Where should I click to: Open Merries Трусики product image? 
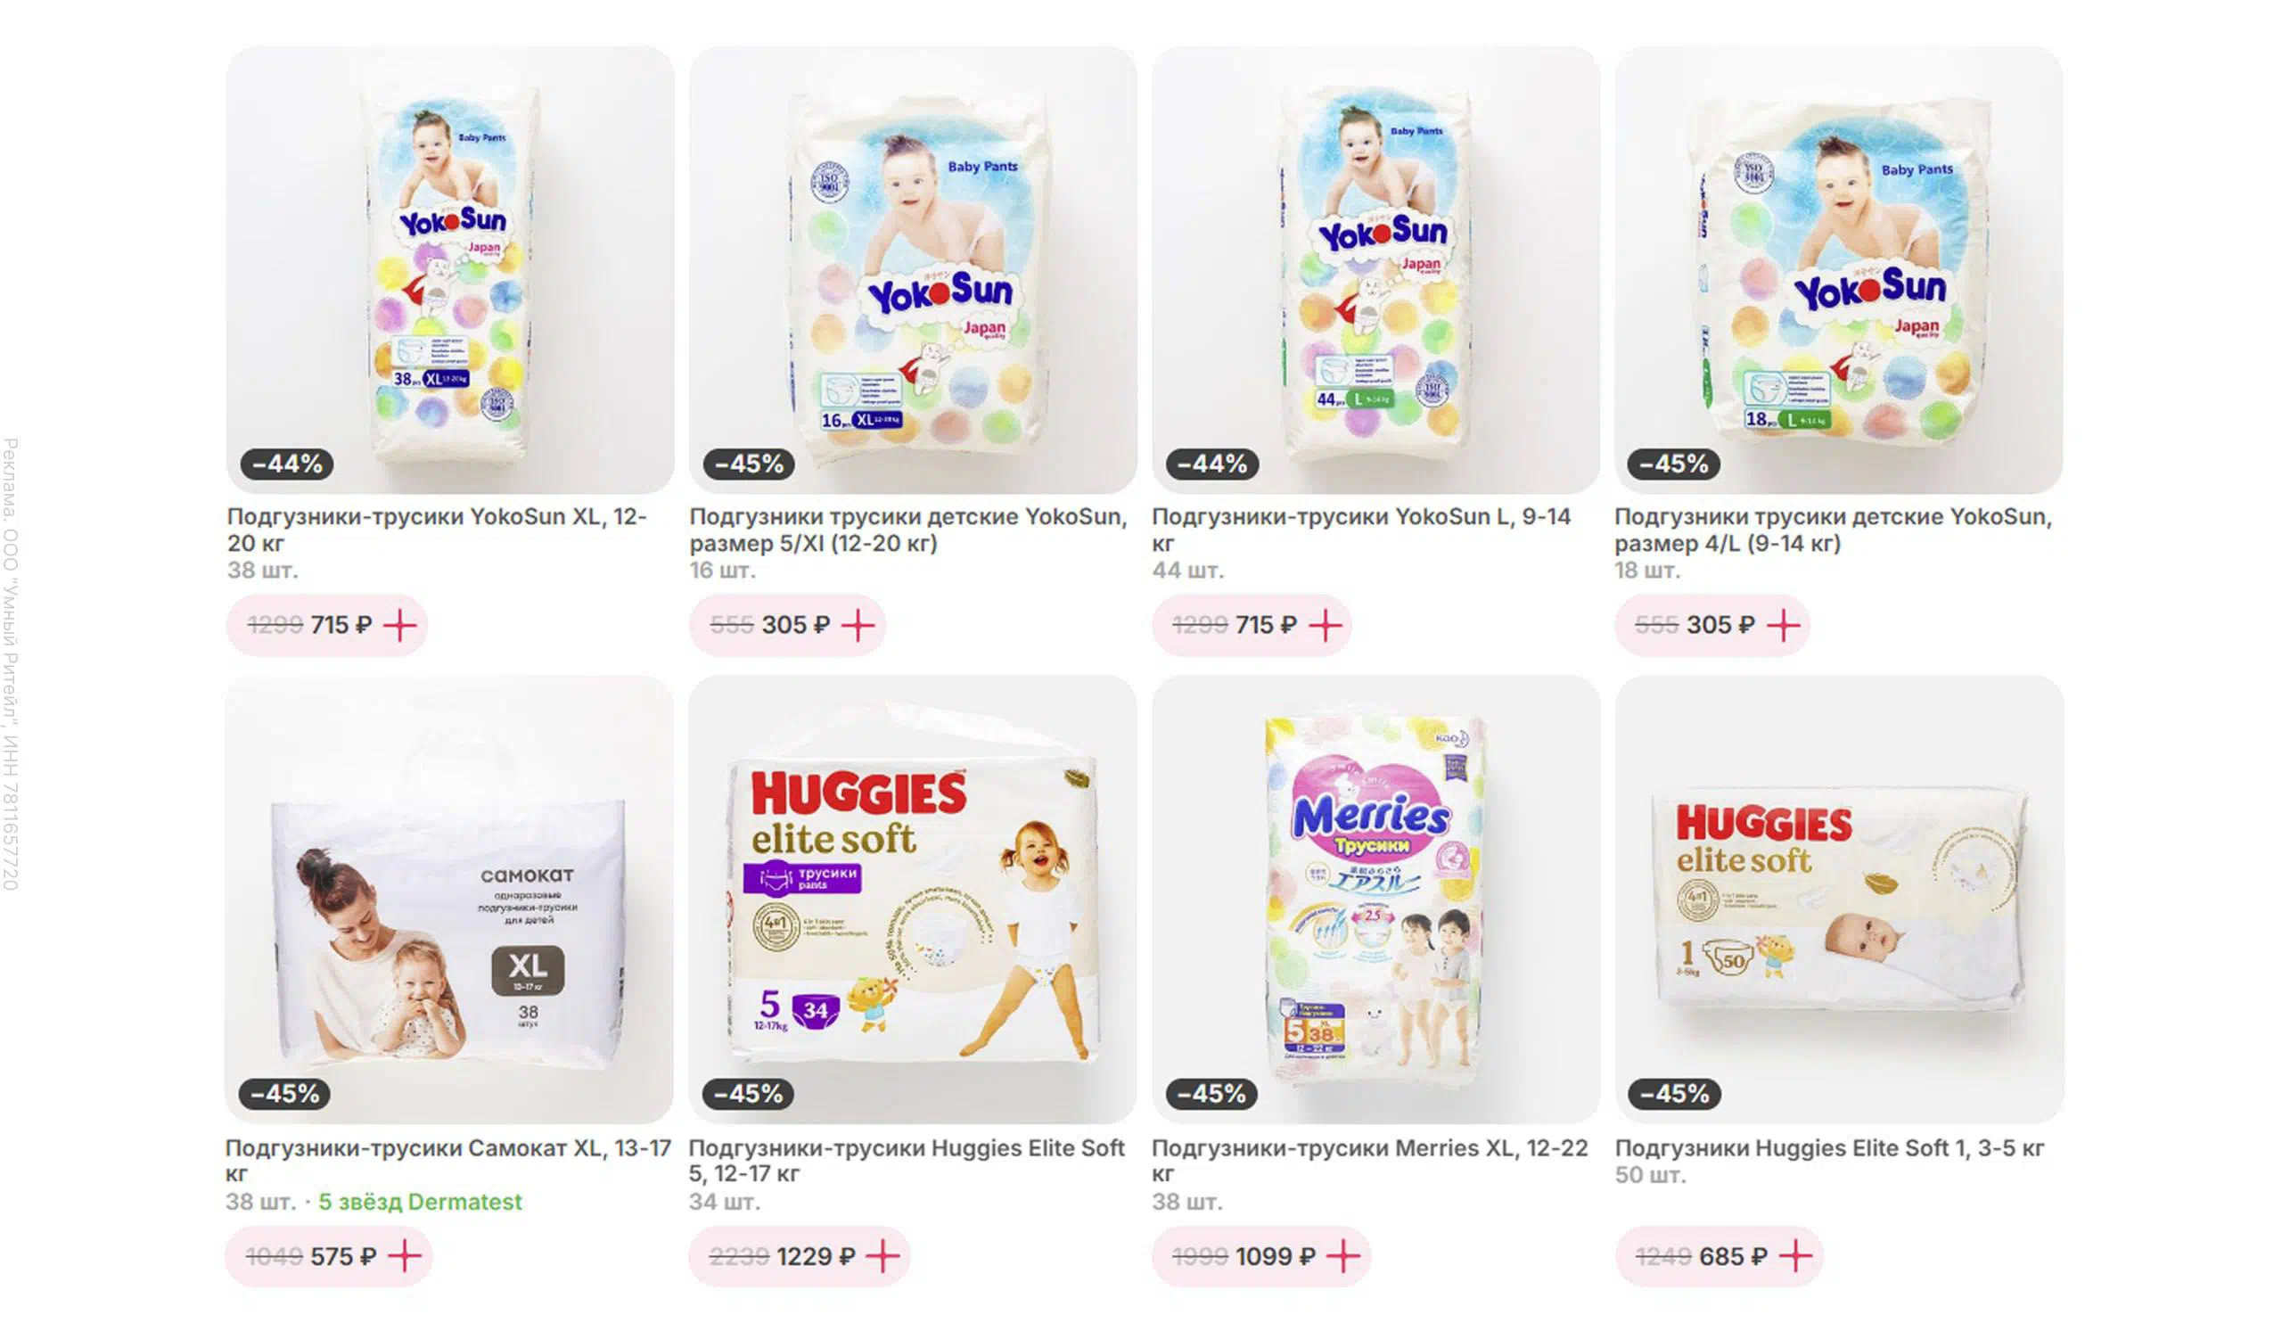click(x=1375, y=900)
